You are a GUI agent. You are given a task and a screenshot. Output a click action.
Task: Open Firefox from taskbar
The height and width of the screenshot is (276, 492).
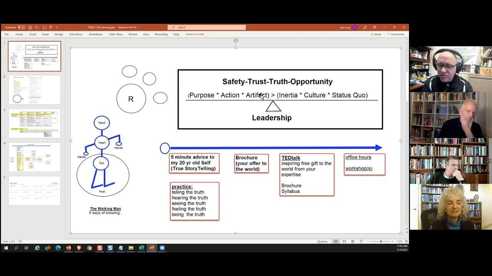[68, 248]
